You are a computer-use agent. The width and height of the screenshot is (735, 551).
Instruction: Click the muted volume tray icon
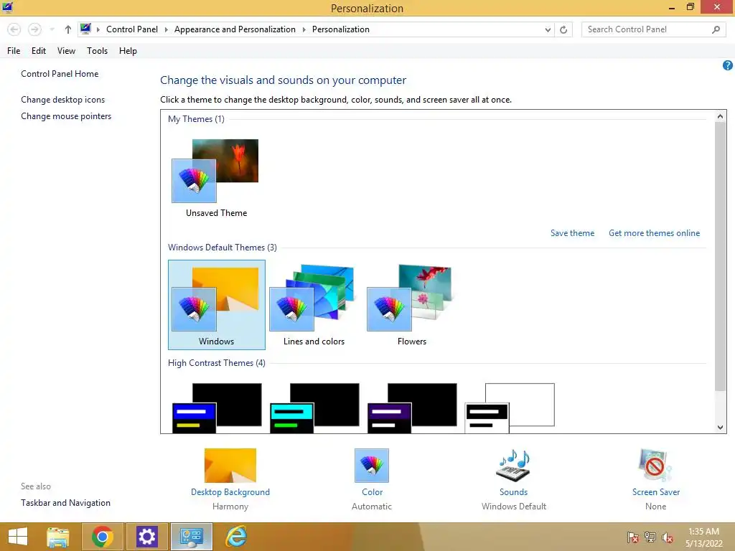[668, 537]
